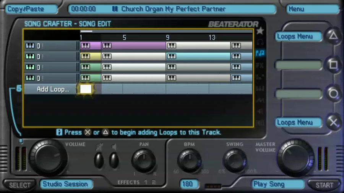The height and width of the screenshot is (193, 344).
Task: Toggle Effects slot 1
Action: tap(146, 182)
